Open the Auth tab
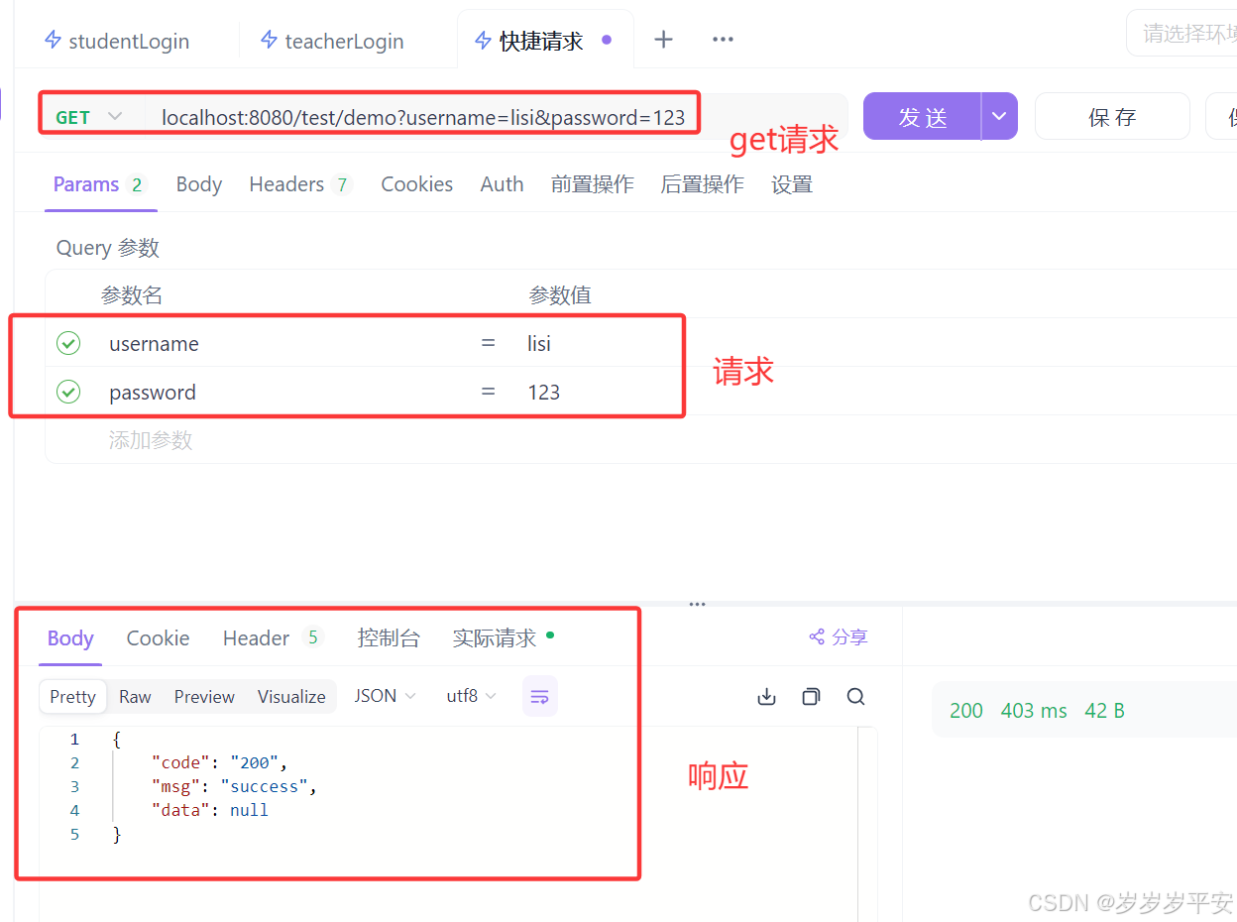 502,184
